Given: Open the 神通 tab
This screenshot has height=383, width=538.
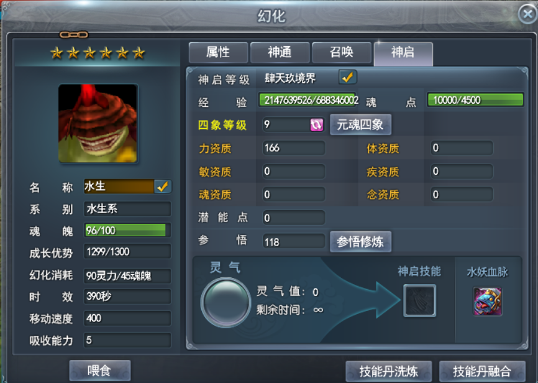Looking at the screenshot, I should [280, 53].
